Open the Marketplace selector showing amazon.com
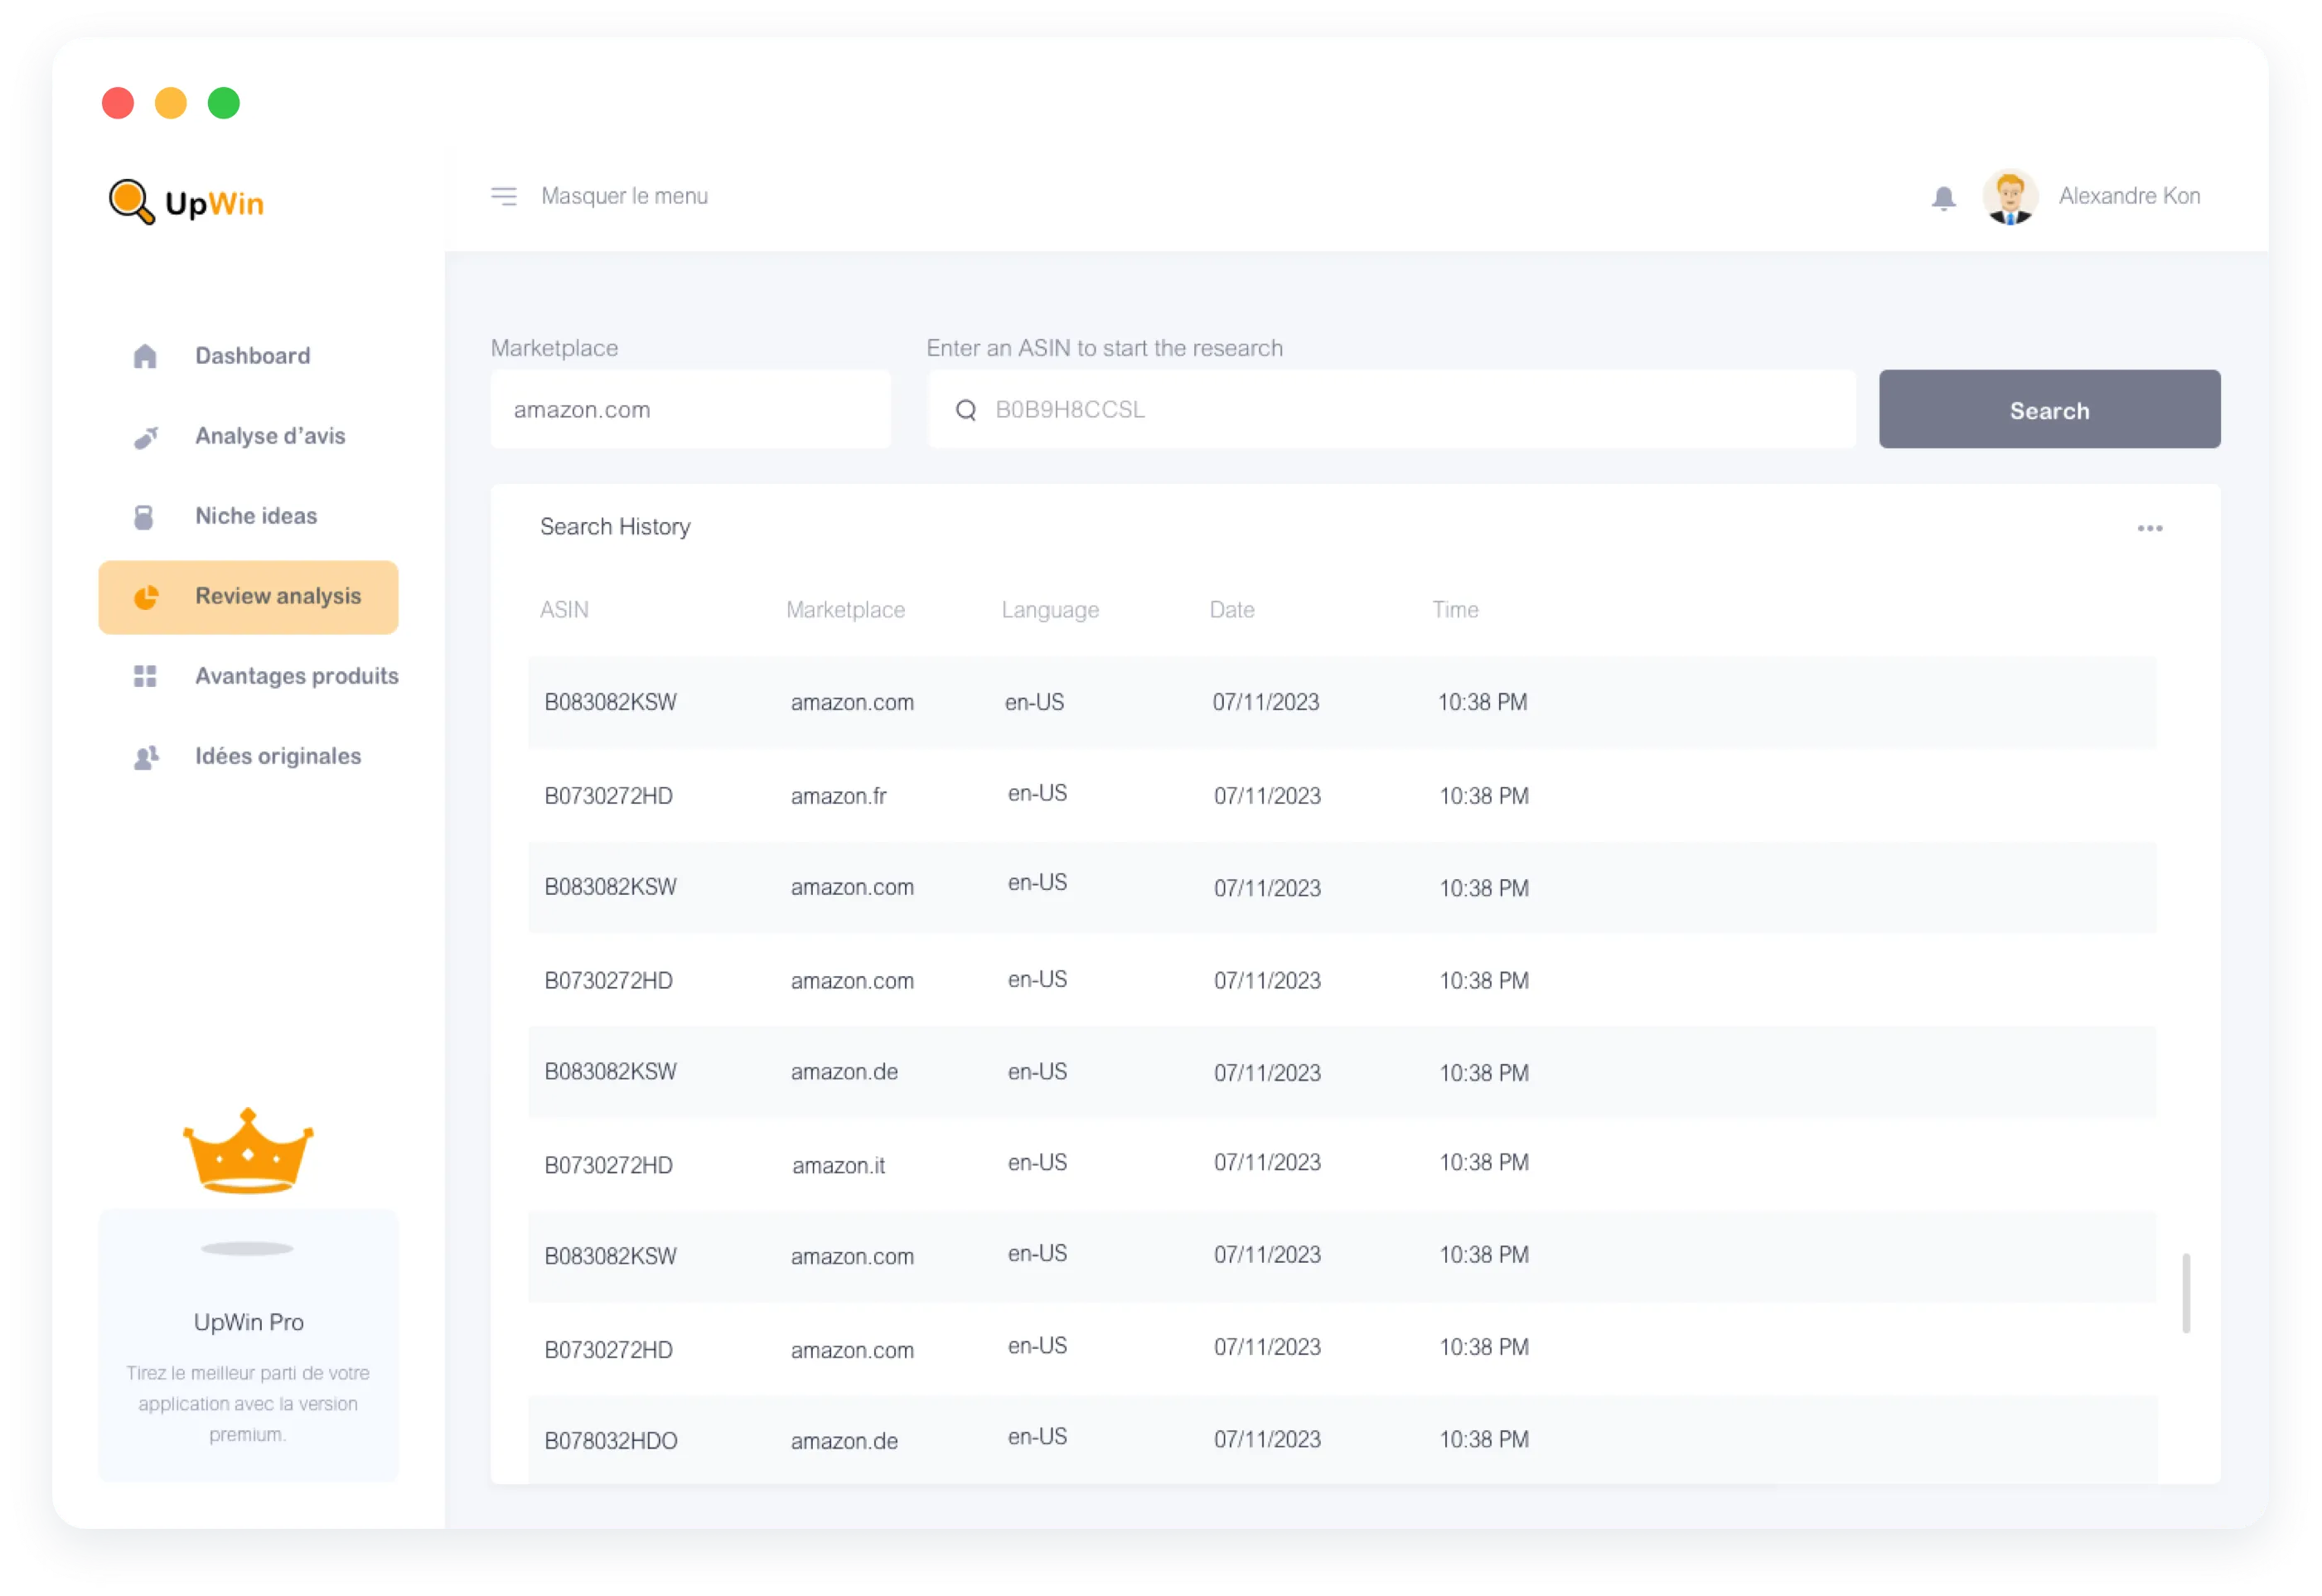 [689, 409]
